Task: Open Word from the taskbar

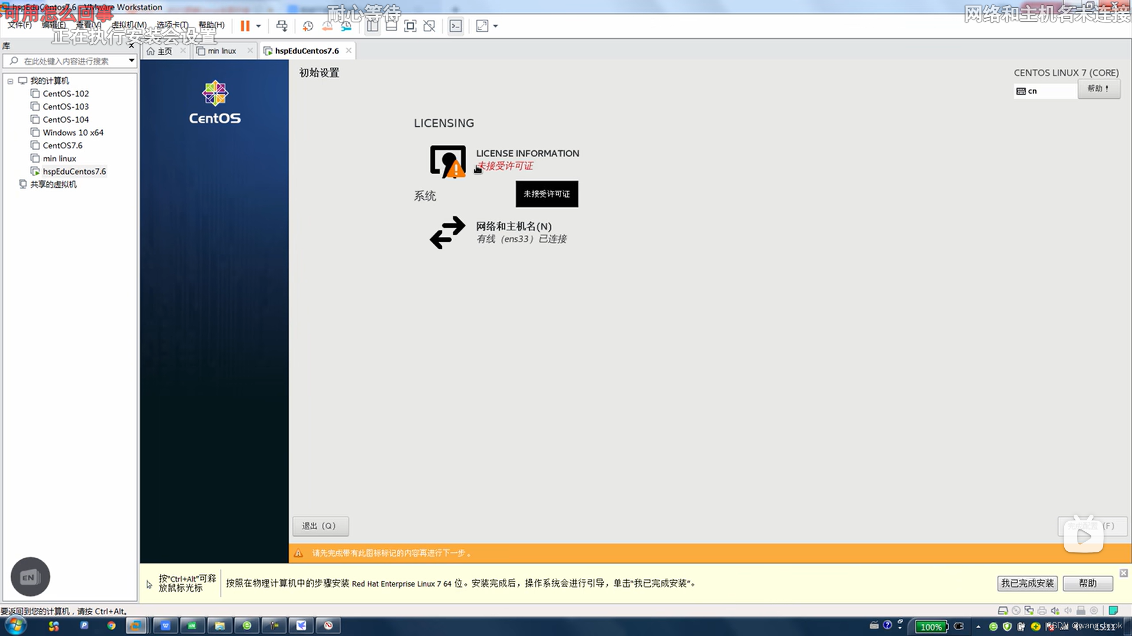Action: tap(166, 625)
